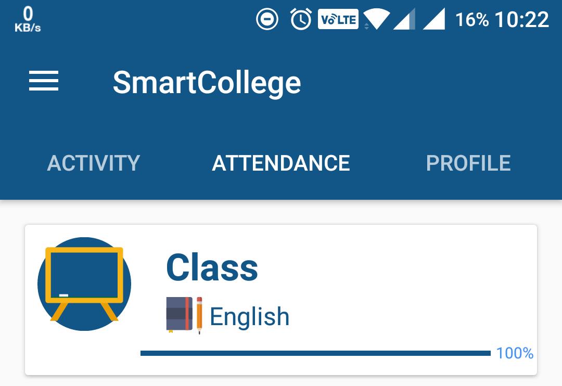Image resolution: width=562 pixels, height=386 pixels.
Task: Open the Profile tab
Action: pos(468,163)
